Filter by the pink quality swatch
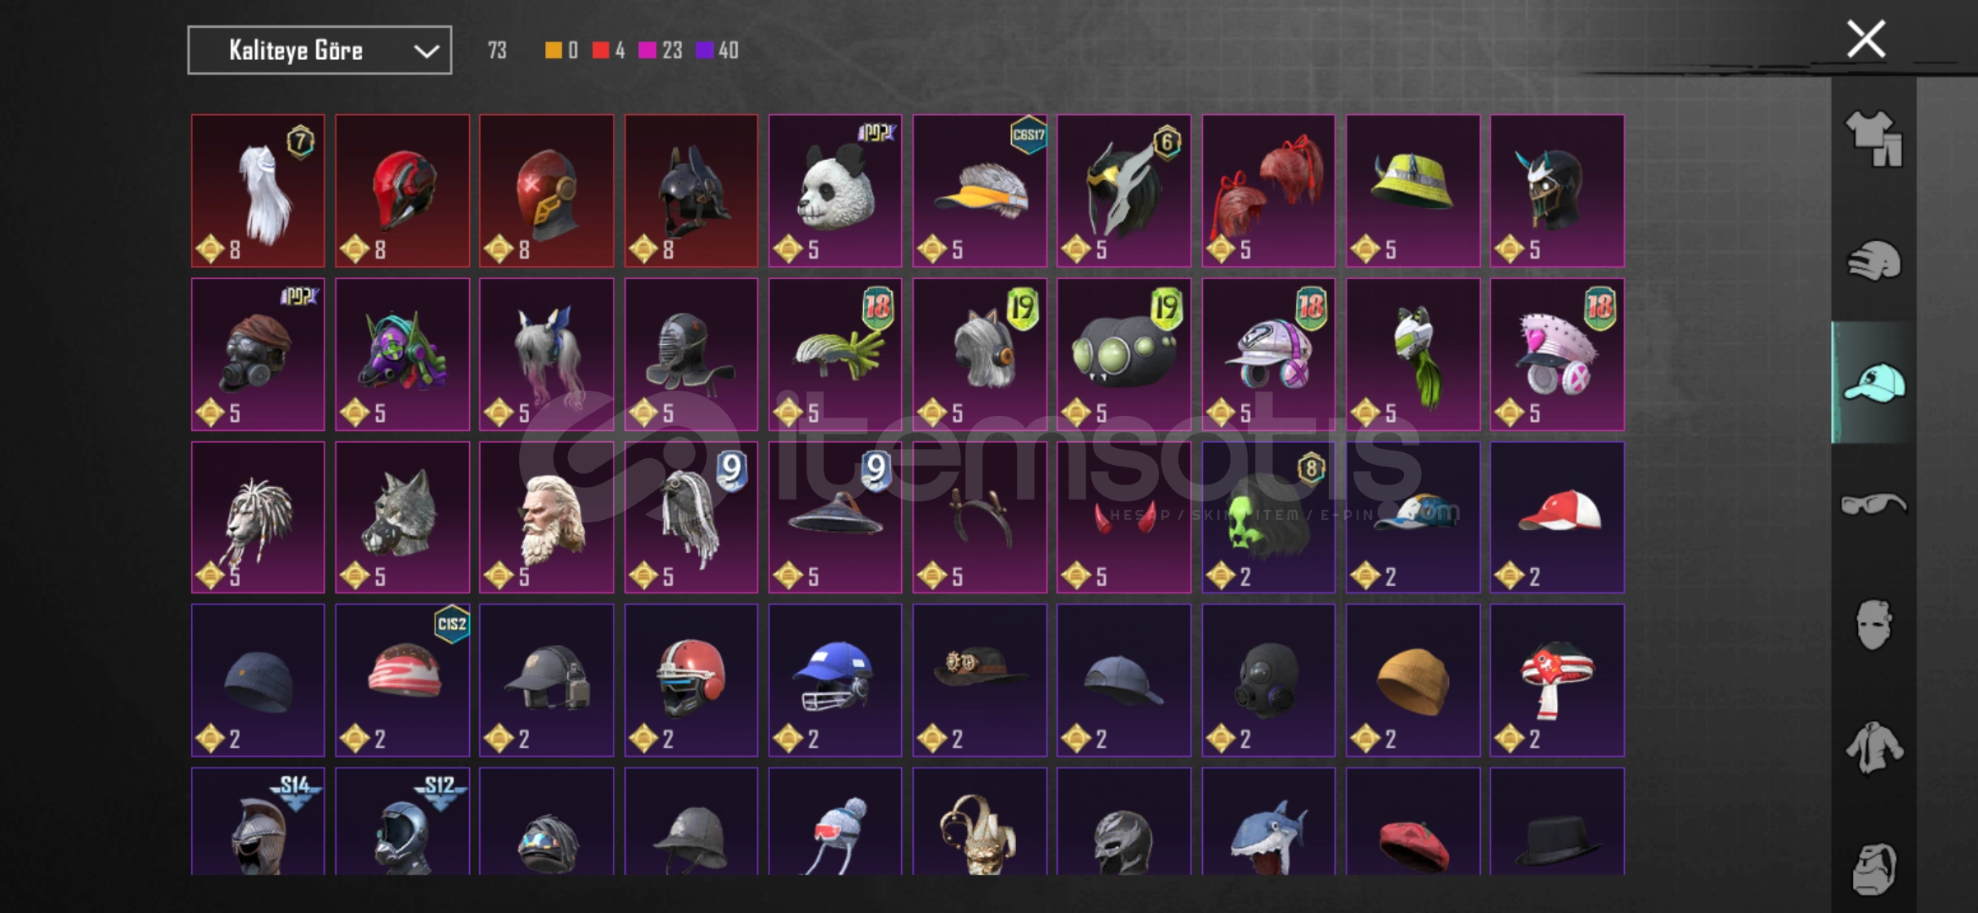The width and height of the screenshot is (1978, 913). (x=647, y=51)
